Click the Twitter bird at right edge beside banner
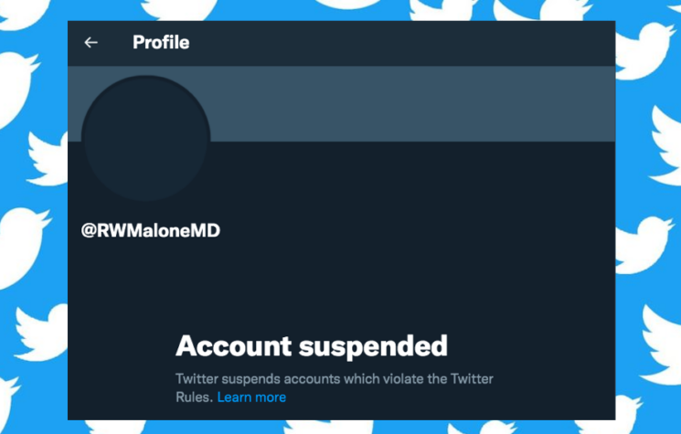The width and height of the screenshot is (681, 434). (665, 143)
